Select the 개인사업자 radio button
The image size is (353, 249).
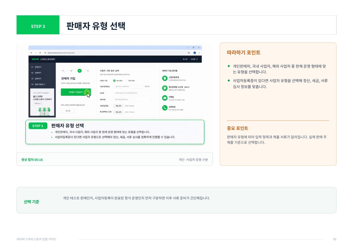click(x=114, y=81)
